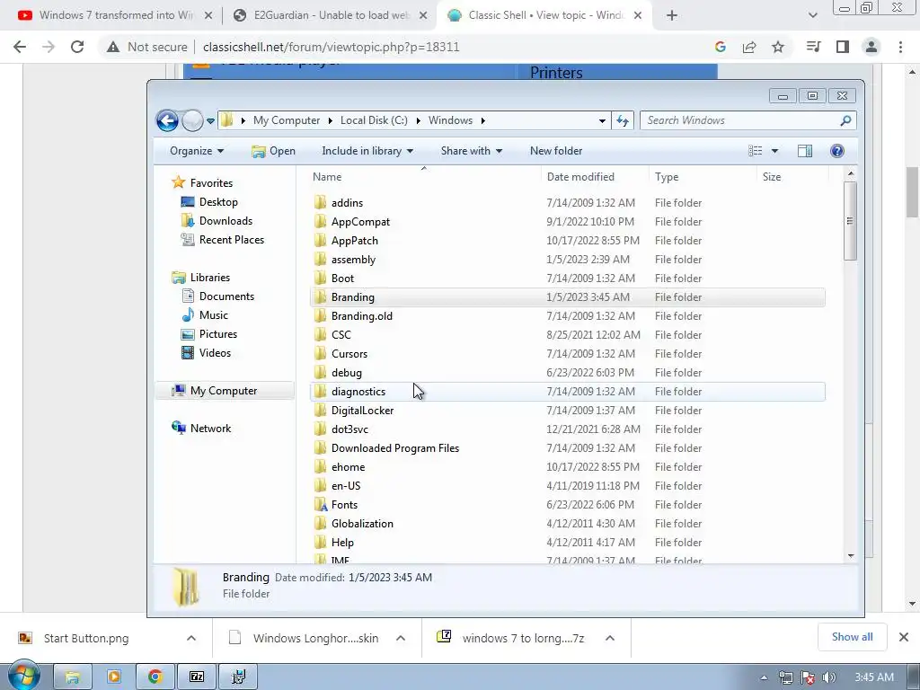Open Explorer help question-mark icon
Image resolution: width=920 pixels, height=690 pixels.
click(837, 151)
